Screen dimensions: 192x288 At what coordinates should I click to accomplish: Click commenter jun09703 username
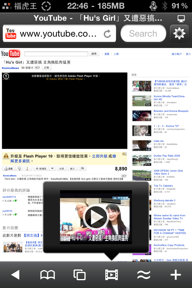[7, 211]
